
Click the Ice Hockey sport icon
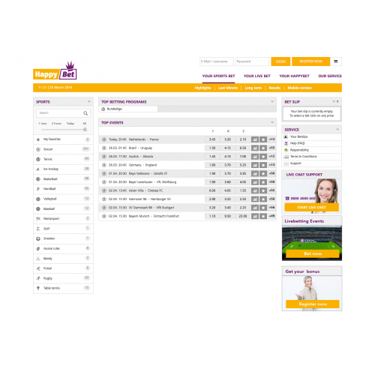coord(38,169)
